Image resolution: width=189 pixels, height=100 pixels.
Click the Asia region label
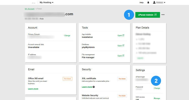(x=42, y=19)
